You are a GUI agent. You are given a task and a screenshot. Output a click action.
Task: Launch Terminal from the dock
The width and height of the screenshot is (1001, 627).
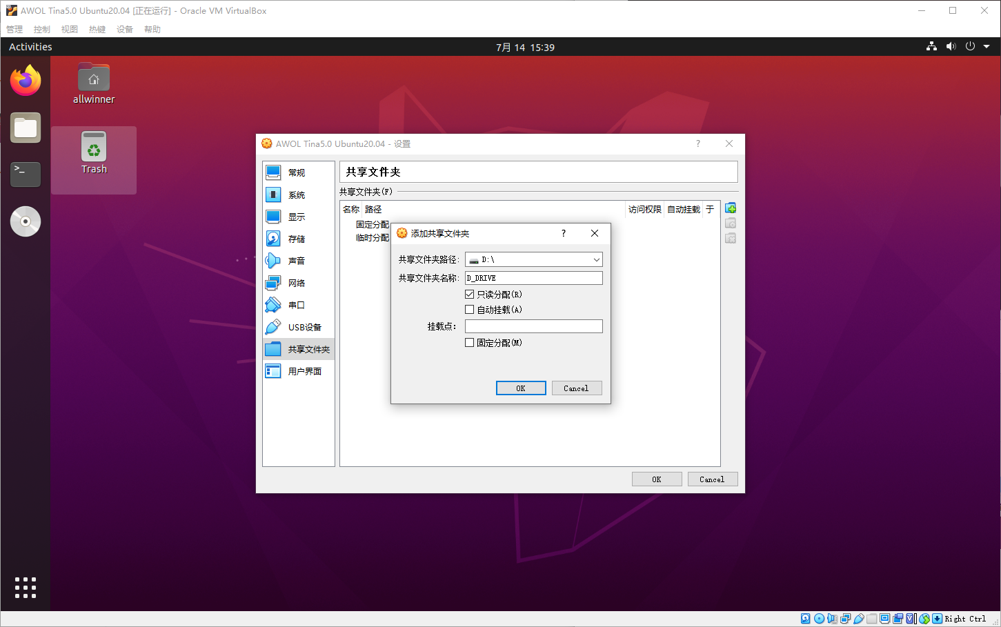[26, 174]
